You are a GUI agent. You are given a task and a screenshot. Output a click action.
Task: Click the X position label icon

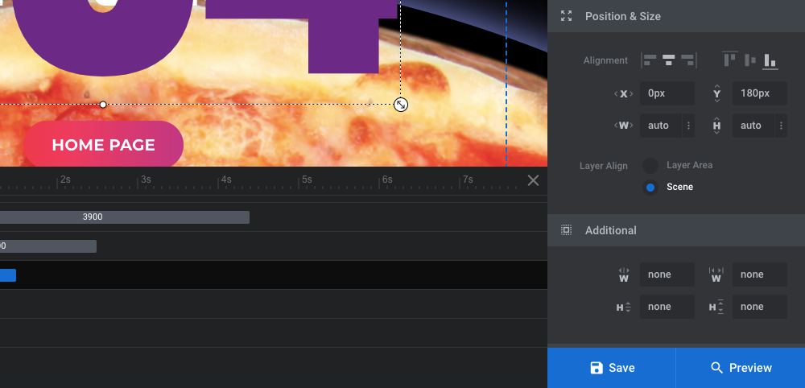coord(624,93)
